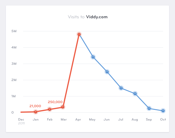This screenshot has width=175, height=138.
Task: Select the blue September data point
Action: coord(149,108)
